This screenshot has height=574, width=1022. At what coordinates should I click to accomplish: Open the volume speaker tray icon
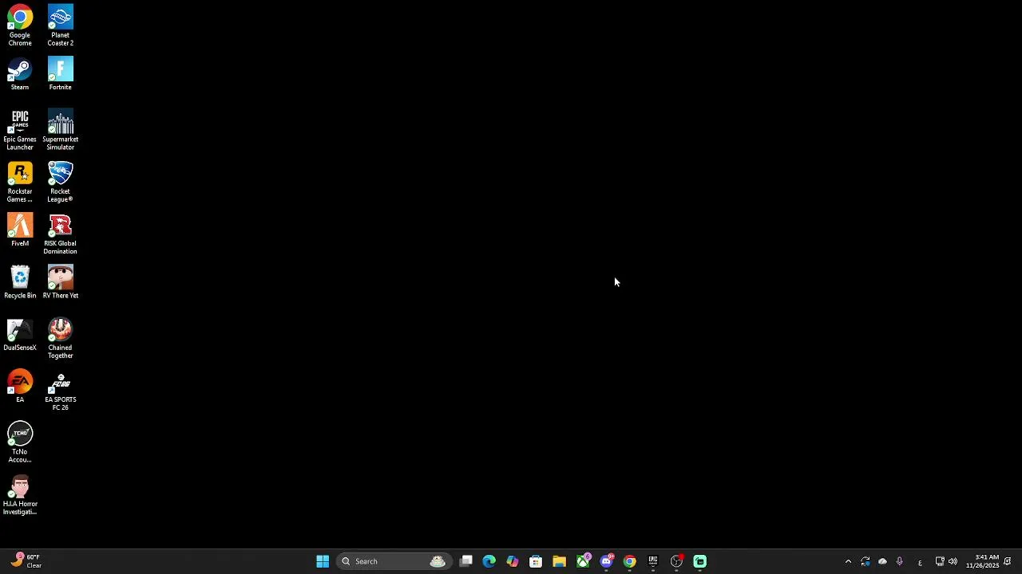(953, 561)
